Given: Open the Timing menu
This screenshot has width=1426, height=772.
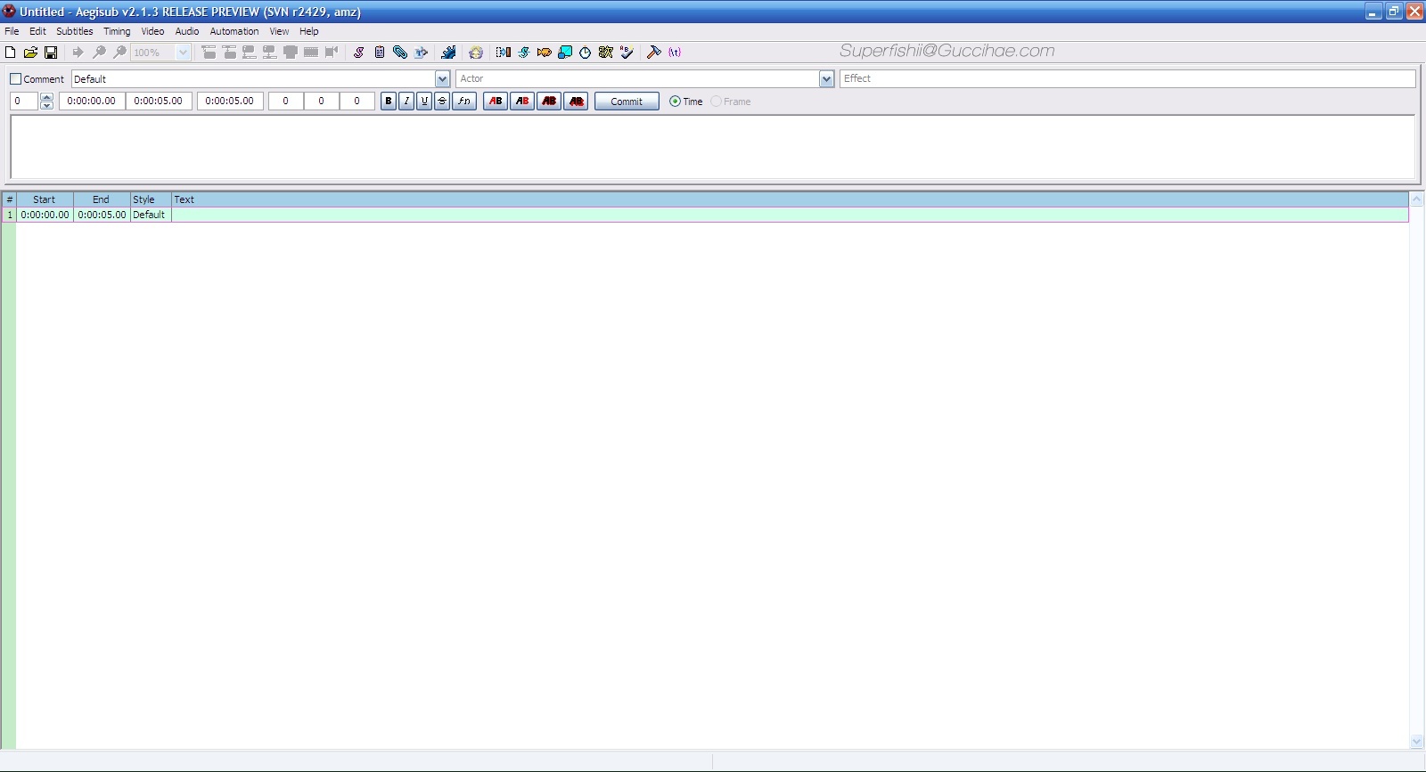Looking at the screenshot, I should coord(117,31).
